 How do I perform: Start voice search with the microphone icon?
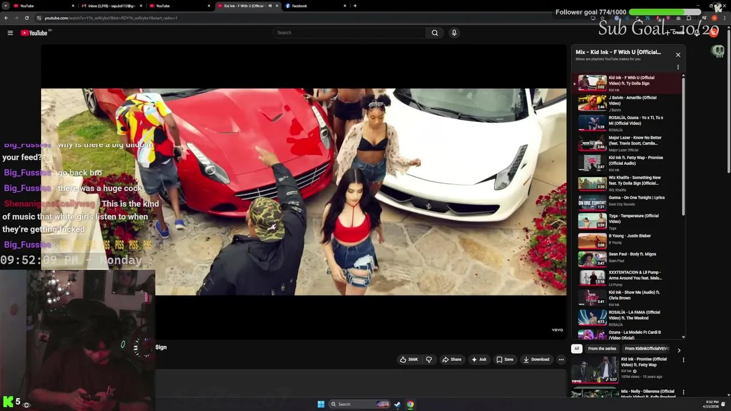(454, 33)
